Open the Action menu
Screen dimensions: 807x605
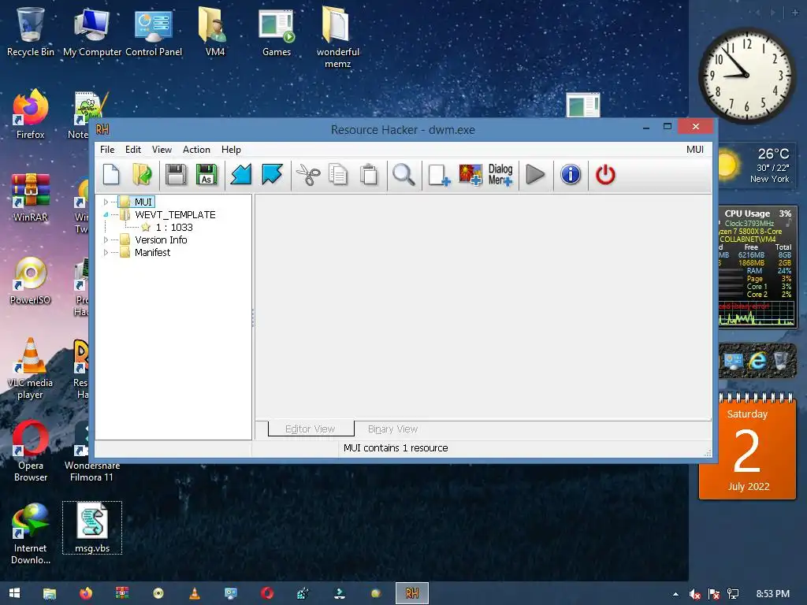point(196,150)
